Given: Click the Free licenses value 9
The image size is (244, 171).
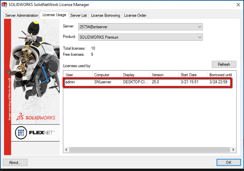Looking at the screenshot, I should pos(92,55).
